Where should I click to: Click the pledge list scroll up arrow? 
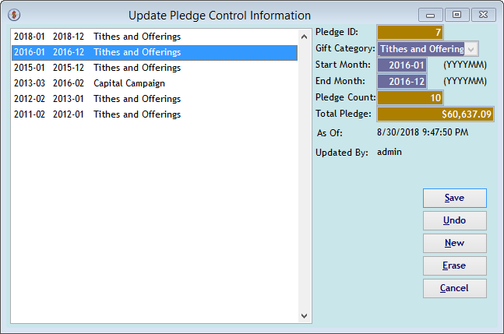(304, 37)
